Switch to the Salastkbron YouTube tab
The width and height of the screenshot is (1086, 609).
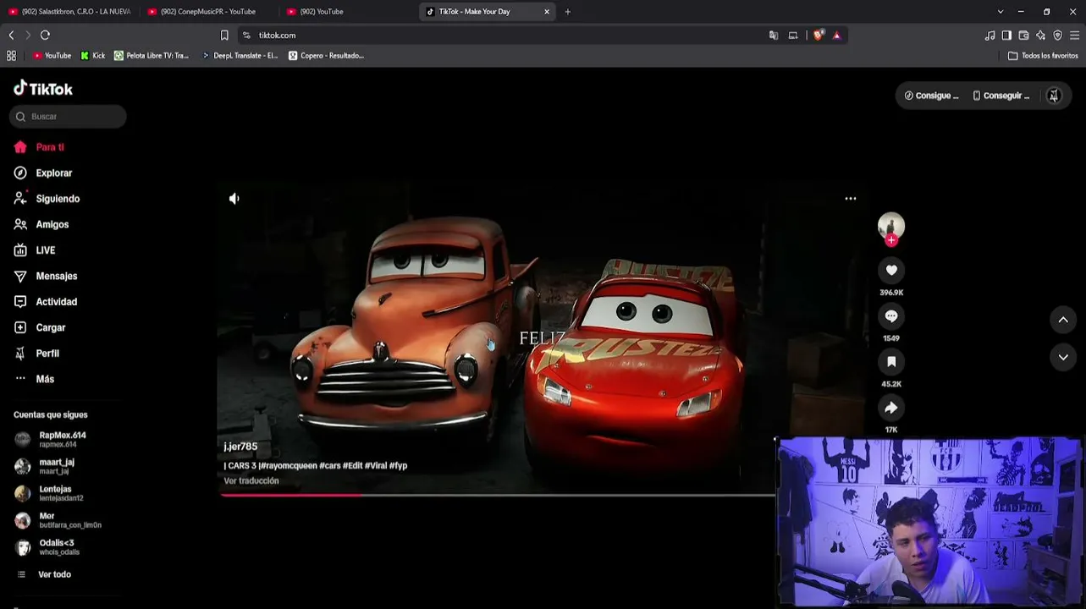click(69, 12)
